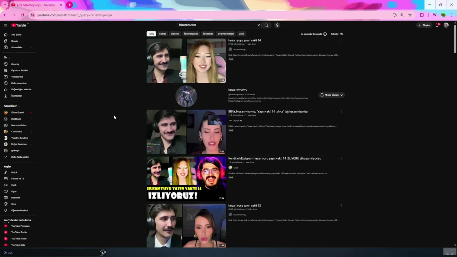Viewport: 457px width, 257px height.
Task: Reload the page in the browser
Action: tap(22, 15)
